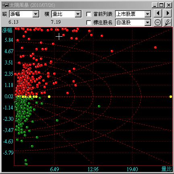Go to previous with the left arrow button
Image resolution: width=174 pixels, height=174 pixels.
[x=158, y=13]
